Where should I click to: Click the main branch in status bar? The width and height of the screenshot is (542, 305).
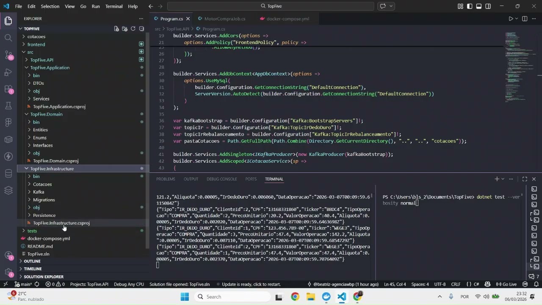pos(23,284)
